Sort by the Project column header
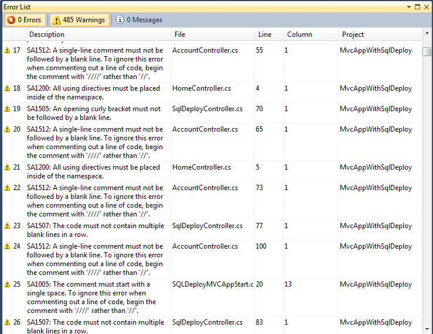Image resolution: width=433 pixels, height=334 pixels. click(353, 35)
